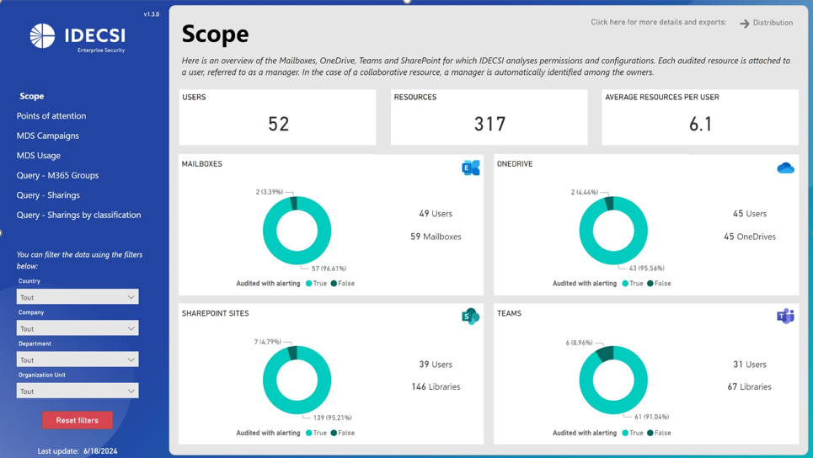The image size is (813, 458).
Task: Click the Exchange icon in Mailboxes card
Action: click(x=470, y=168)
